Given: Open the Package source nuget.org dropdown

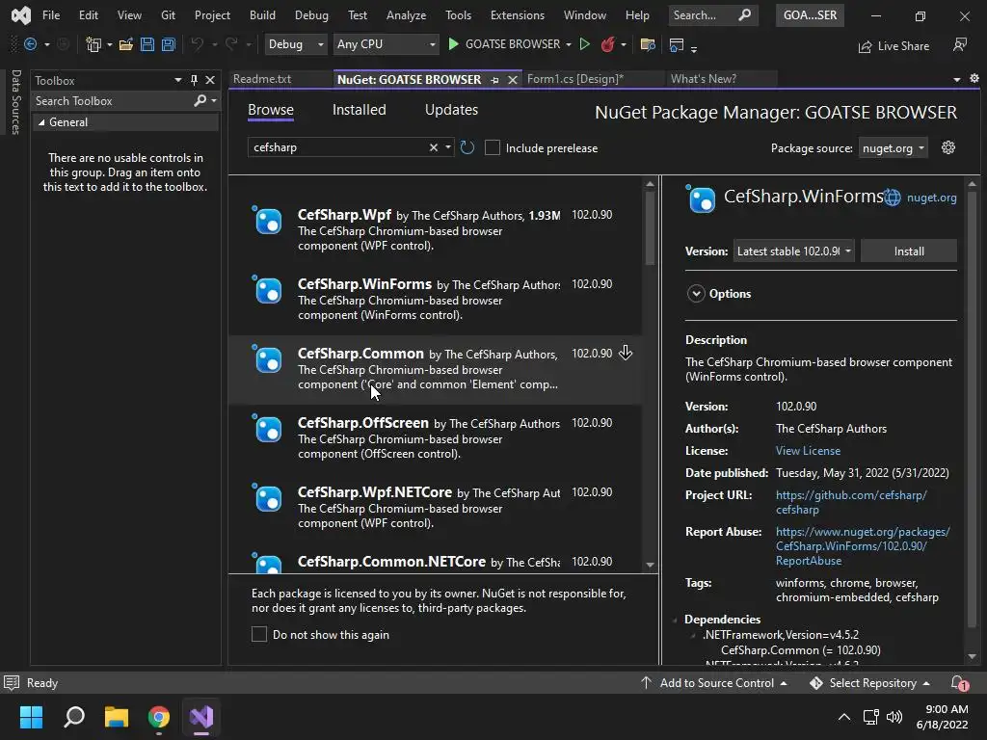Looking at the screenshot, I should 893,147.
